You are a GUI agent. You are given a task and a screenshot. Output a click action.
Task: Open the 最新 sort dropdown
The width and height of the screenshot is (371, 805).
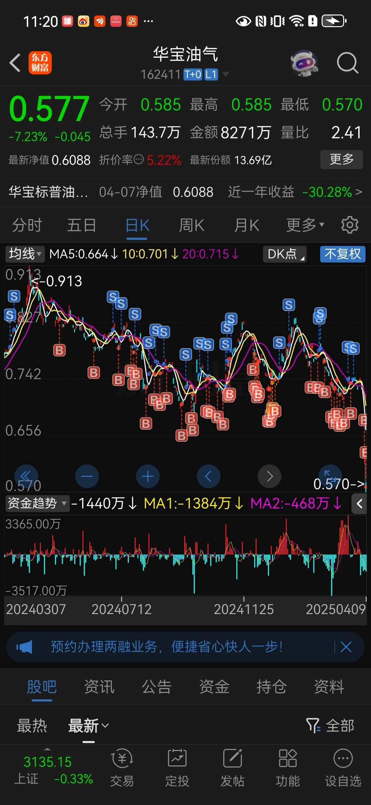click(x=89, y=726)
